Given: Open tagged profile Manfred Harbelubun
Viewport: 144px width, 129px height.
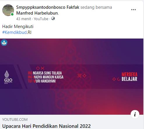Looking at the screenshot, I should click(x=37, y=13).
